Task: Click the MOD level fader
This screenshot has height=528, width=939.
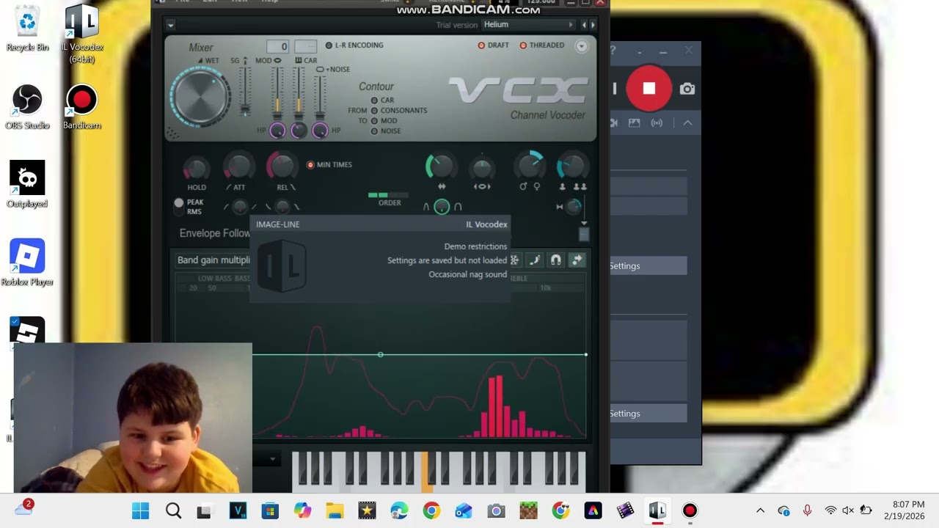Action: coord(277,93)
